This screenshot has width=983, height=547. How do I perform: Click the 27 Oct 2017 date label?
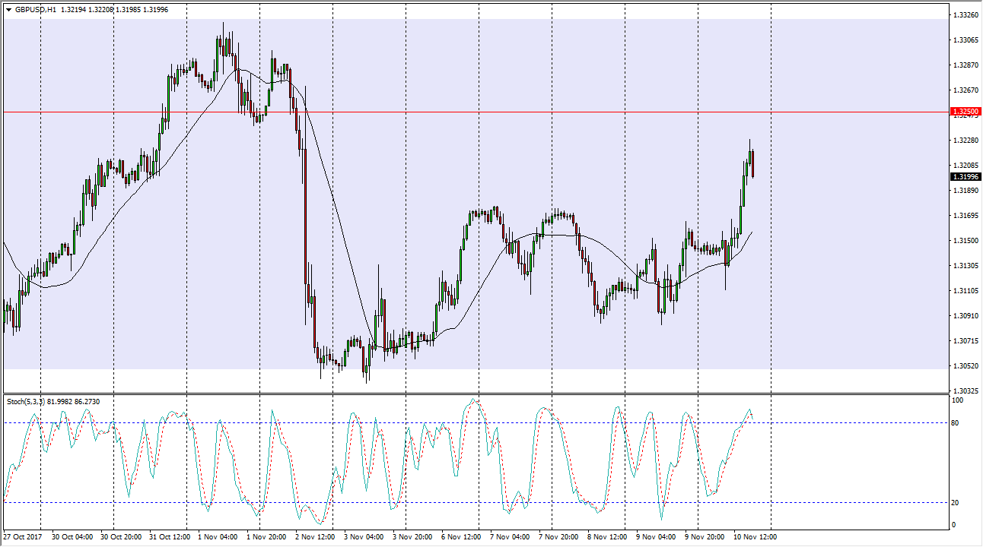coord(23,536)
